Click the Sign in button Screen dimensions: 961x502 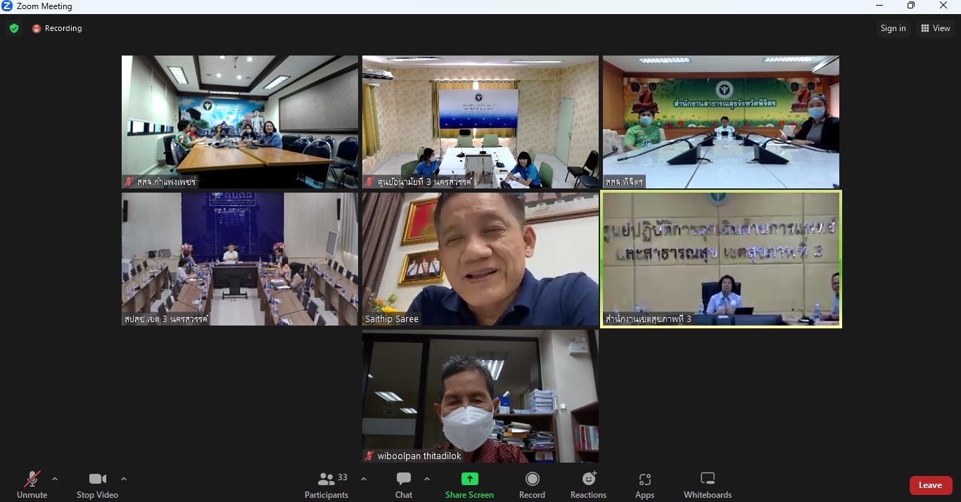click(893, 28)
